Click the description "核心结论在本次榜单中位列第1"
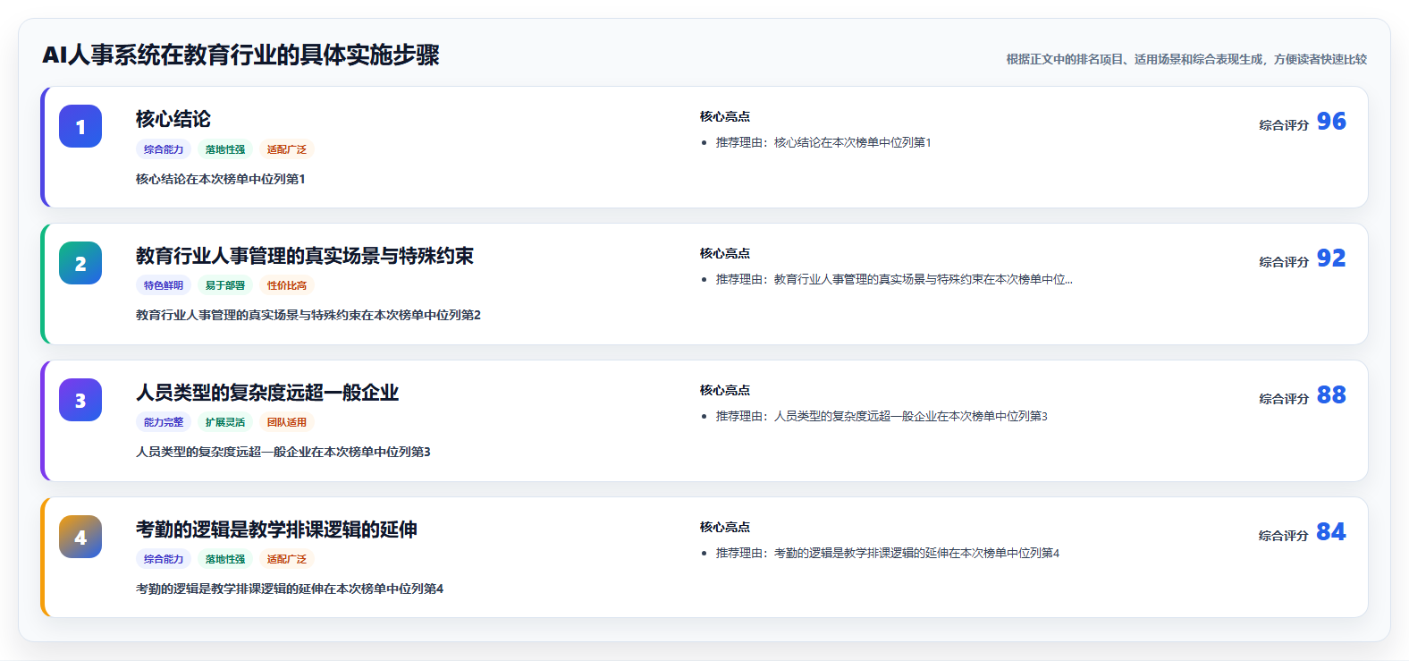 tap(221, 179)
